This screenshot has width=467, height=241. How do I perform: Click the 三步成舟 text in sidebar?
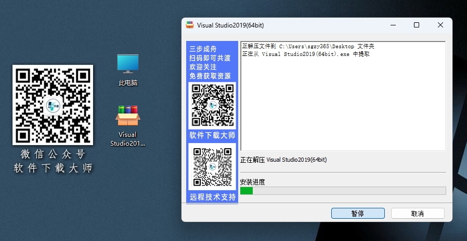[x=203, y=49]
